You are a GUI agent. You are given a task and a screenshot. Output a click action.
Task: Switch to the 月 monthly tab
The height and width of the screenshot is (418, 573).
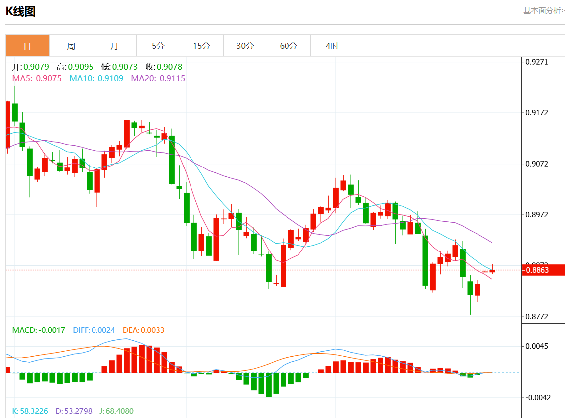click(x=114, y=46)
